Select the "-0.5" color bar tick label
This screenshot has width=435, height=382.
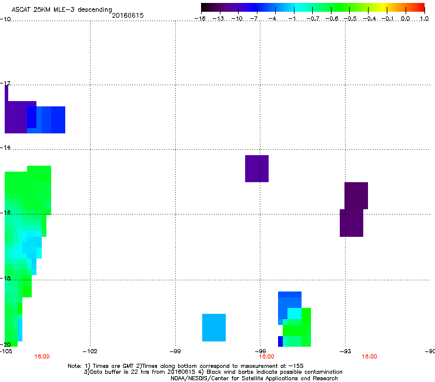[x=350, y=19]
